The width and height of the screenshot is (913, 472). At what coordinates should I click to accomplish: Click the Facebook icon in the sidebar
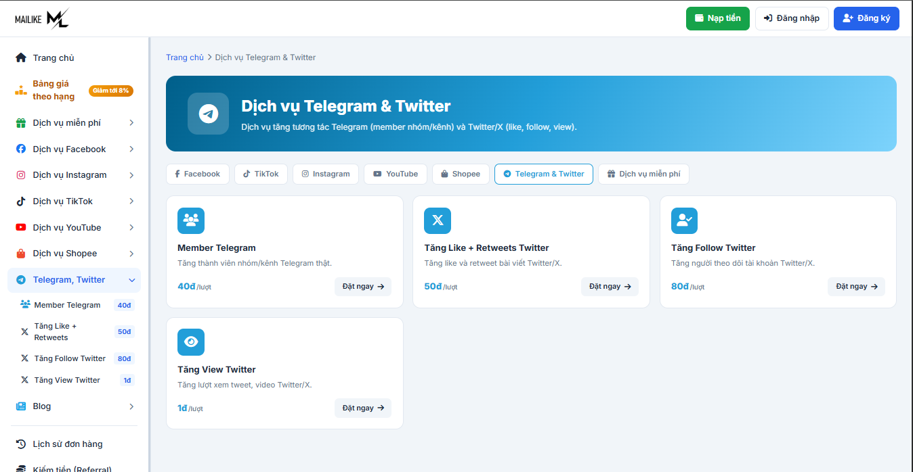pyautogui.click(x=21, y=149)
